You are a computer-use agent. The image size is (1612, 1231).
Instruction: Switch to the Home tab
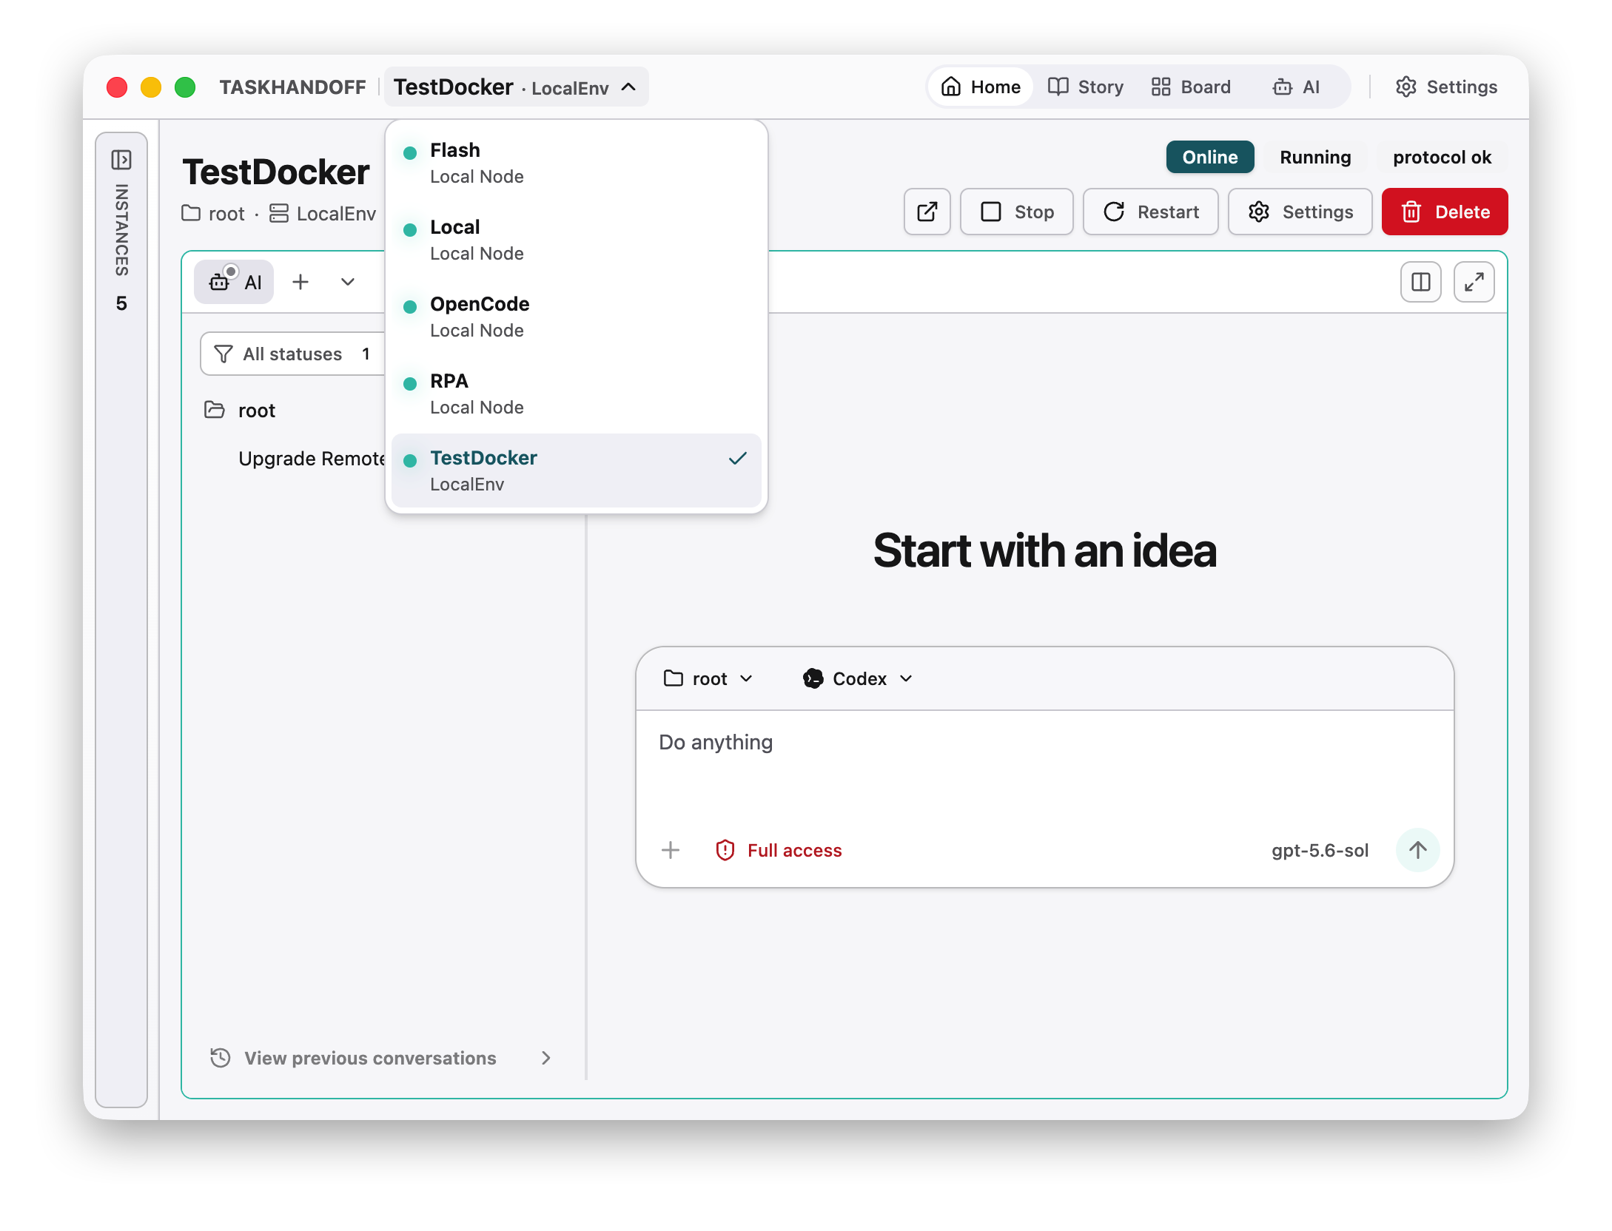(x=981, y=87)
